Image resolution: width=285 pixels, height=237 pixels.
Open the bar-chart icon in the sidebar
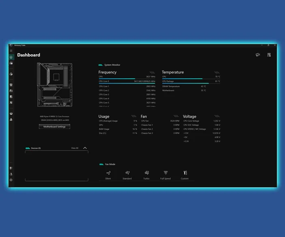(11, 119)
